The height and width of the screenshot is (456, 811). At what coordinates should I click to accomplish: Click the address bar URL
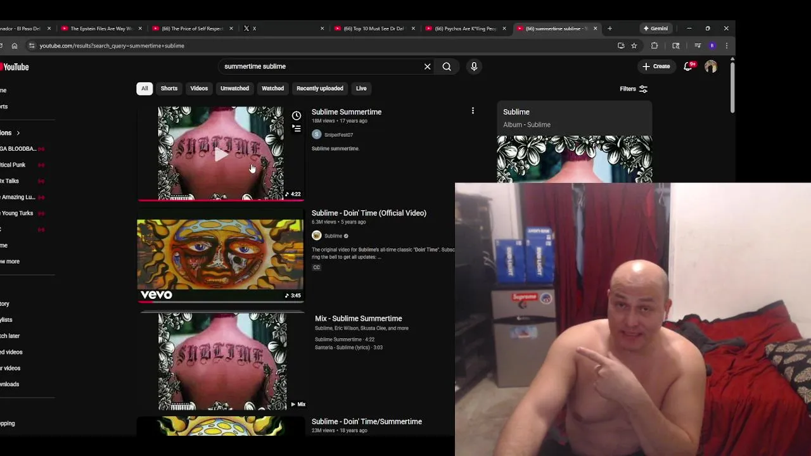(112, 46)
